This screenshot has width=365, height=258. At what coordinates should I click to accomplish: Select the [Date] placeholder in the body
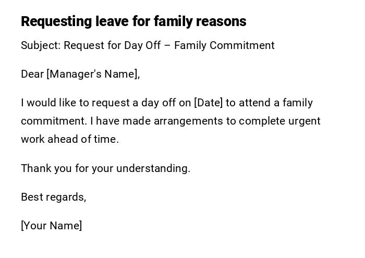pos(208,103)
